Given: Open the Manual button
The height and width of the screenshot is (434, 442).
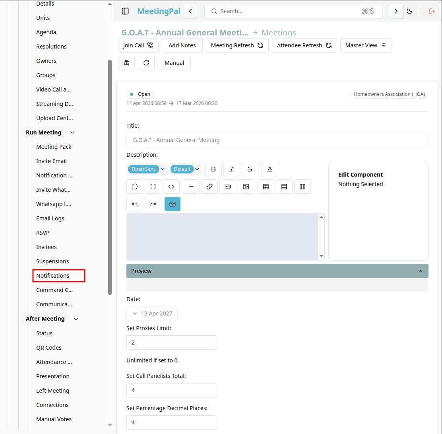Looking at the screenshot, I should coord(174,62).
